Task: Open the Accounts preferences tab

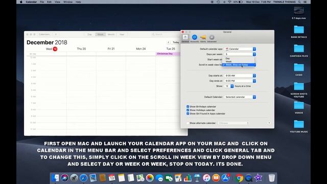Action: coord(194,39)
